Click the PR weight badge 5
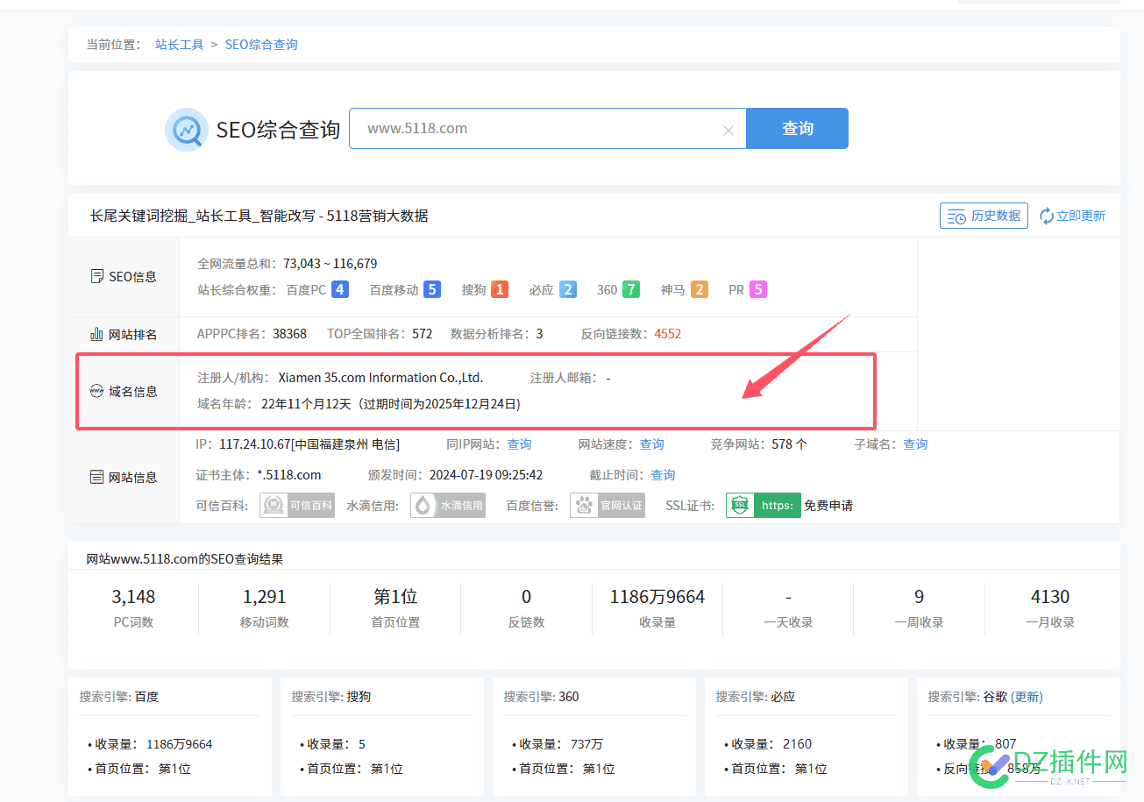 click(x=758, y=289)
